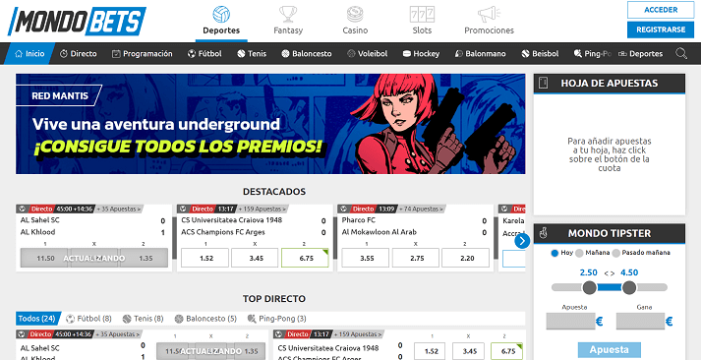Expand +74 Apuestas for Pharco FC
This screenshot has height=360, width=701.
421,209
